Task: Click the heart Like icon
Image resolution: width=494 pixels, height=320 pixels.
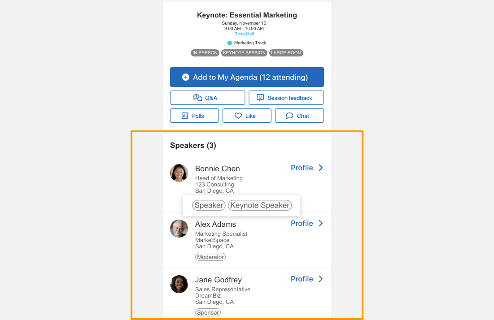Action: (238, 116)
